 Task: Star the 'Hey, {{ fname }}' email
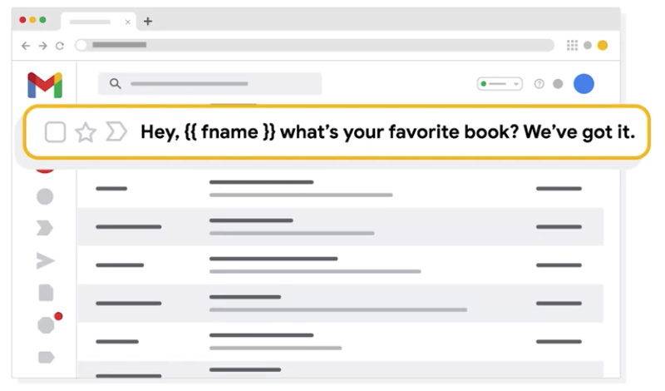pyautogui.click(x=86, y=132)
